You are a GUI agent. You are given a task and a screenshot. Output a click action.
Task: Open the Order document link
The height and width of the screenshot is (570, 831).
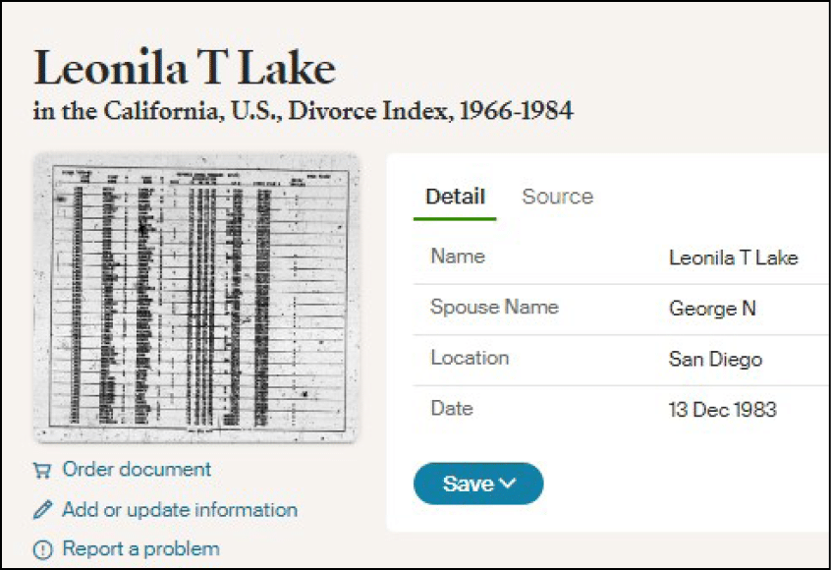[x=137, y=470]
